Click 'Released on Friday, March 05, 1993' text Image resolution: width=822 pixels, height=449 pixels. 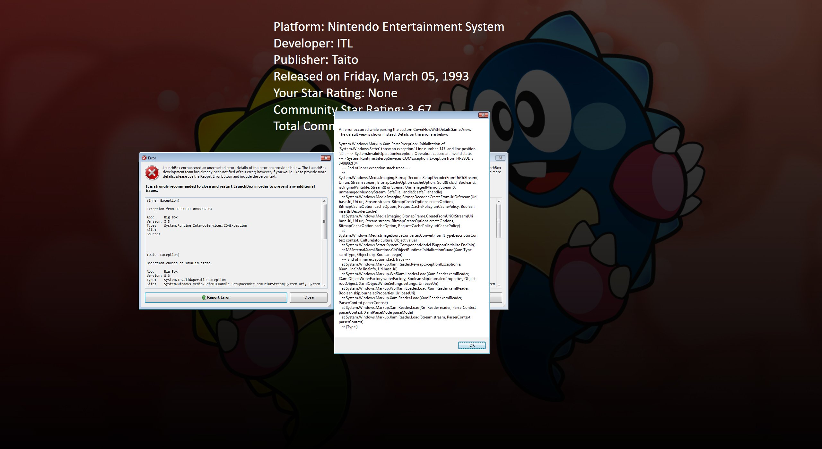pyautogui.click(x=371, y=76)
